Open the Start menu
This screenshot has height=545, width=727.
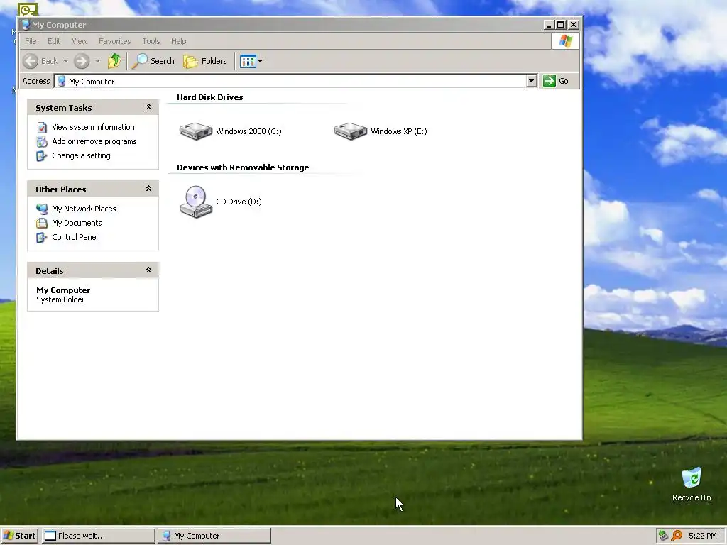click(x=20, y=536)
